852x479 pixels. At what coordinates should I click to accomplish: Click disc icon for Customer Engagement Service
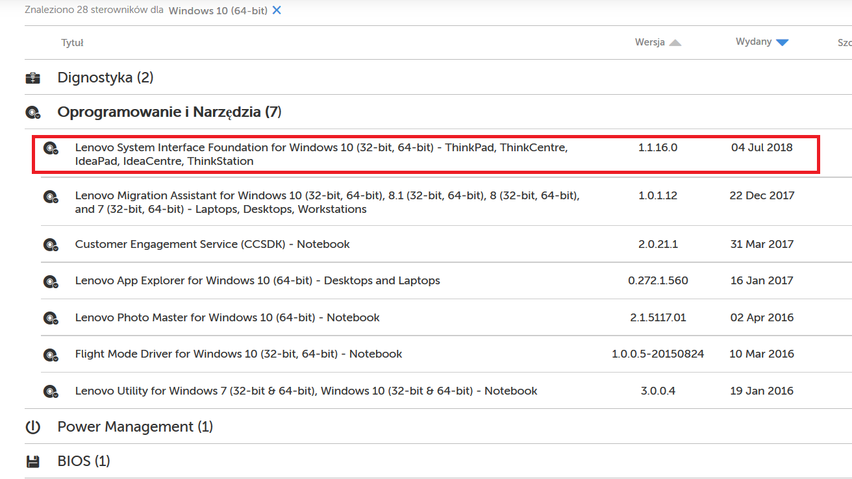coord(51,245)
